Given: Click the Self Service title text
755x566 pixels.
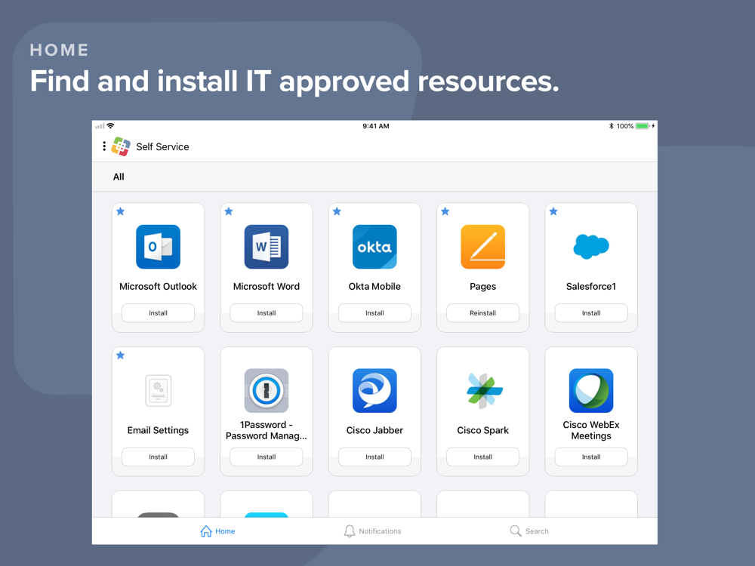Looking at the screenshot, I should click(x=162, y=147).
